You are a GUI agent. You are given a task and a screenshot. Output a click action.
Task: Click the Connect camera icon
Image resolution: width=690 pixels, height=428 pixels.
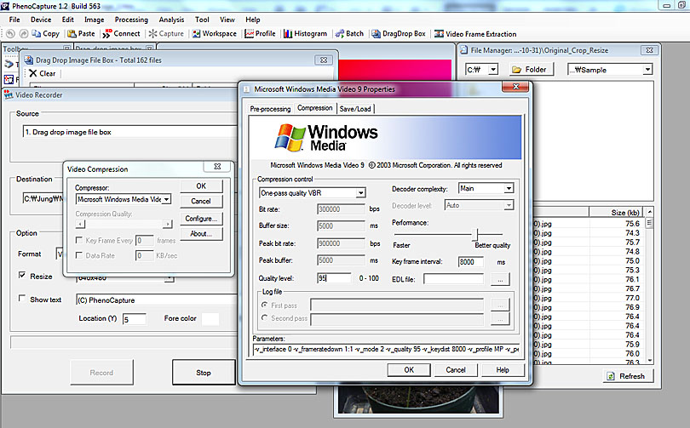107,34
